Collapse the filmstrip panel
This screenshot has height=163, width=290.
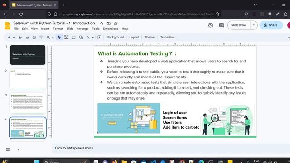[x=18, y=149]
